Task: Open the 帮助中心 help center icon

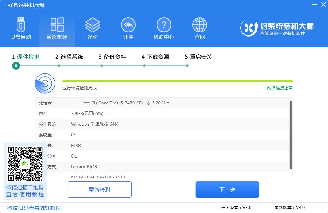Action: (x=164, y=28)
